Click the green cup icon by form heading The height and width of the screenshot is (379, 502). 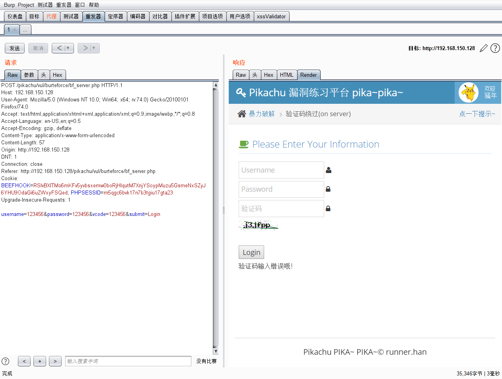click(x=243, y=144)
